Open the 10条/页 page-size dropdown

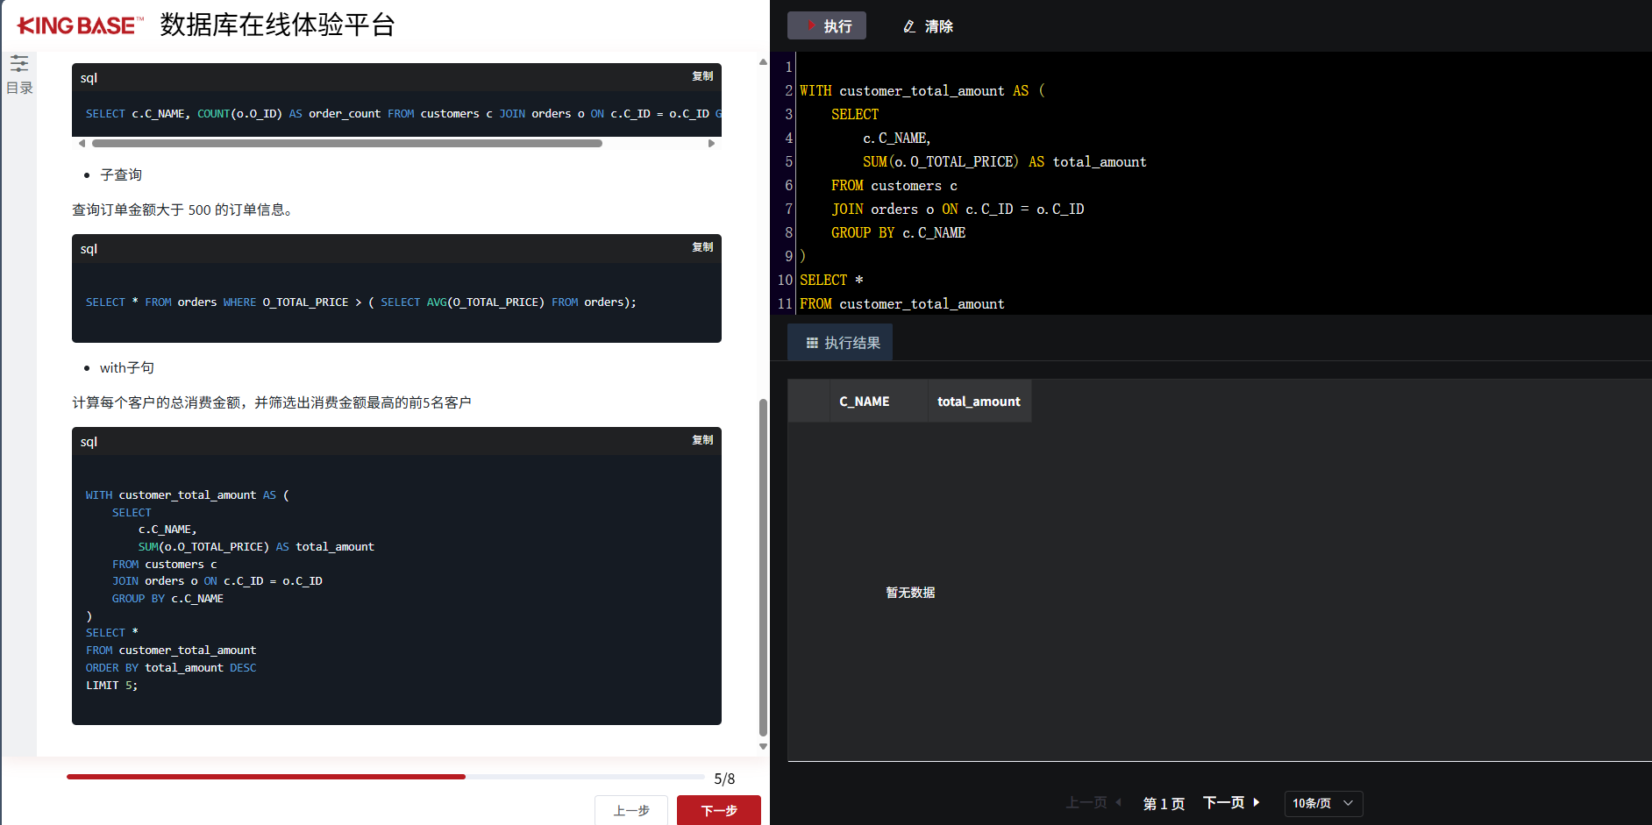(x=1323, y=803)
